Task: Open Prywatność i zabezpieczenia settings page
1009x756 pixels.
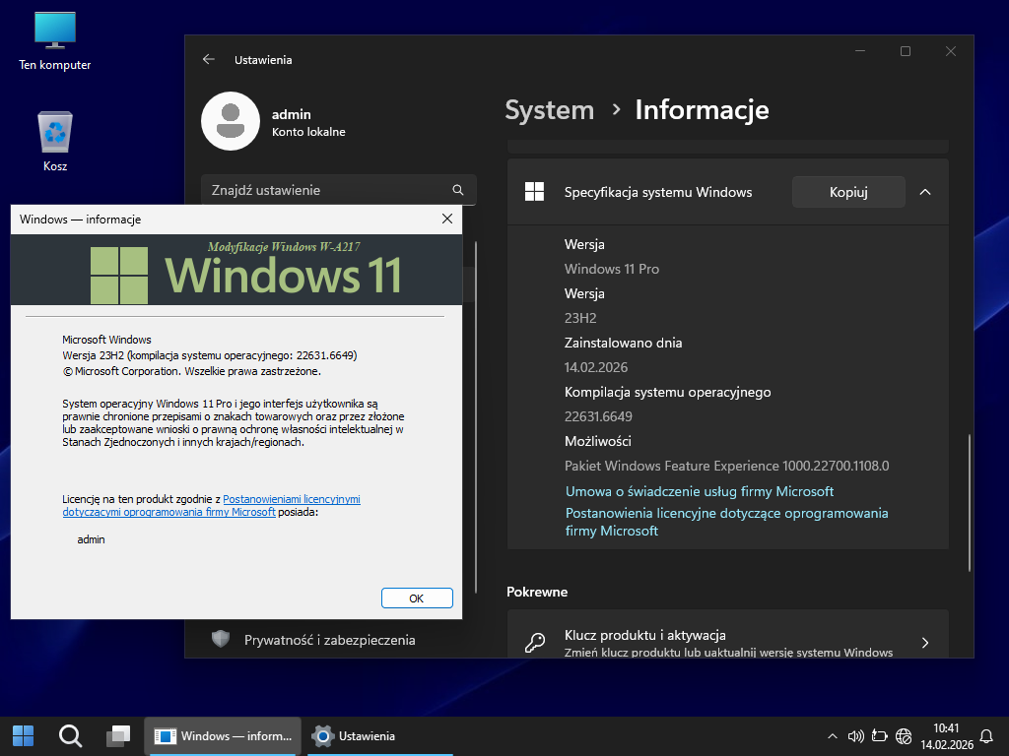Action: point(329,640)
